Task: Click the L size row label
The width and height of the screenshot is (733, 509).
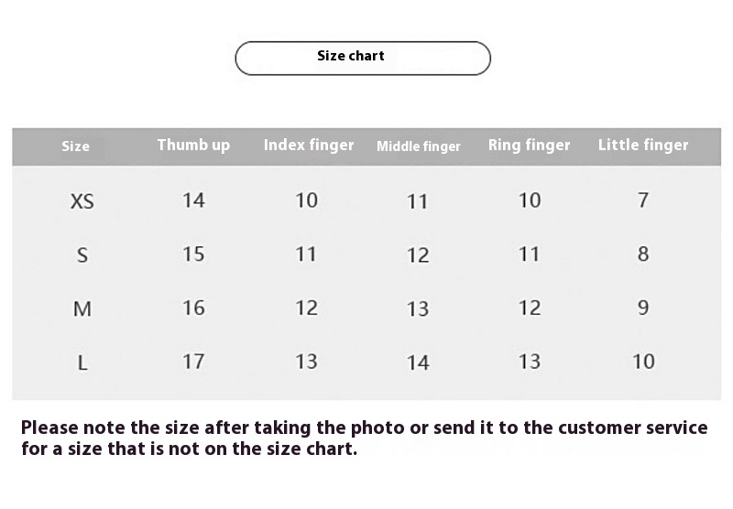Action: coord(82,363)
